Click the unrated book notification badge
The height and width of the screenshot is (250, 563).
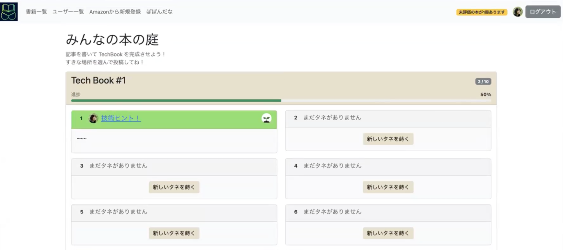(482, 12)
